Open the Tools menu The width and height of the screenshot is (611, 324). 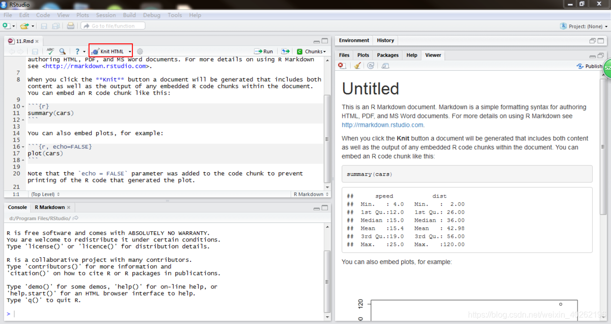(175, 15)
